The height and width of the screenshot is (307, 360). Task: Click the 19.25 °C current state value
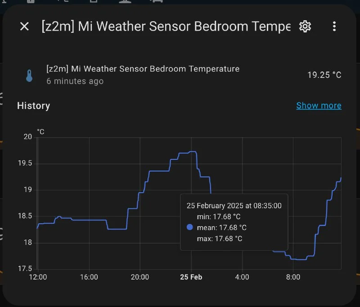pyautogui.click(x=324, y=75)
